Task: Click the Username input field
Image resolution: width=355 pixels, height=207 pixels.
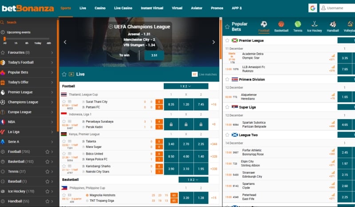Action: click(337, 8)
